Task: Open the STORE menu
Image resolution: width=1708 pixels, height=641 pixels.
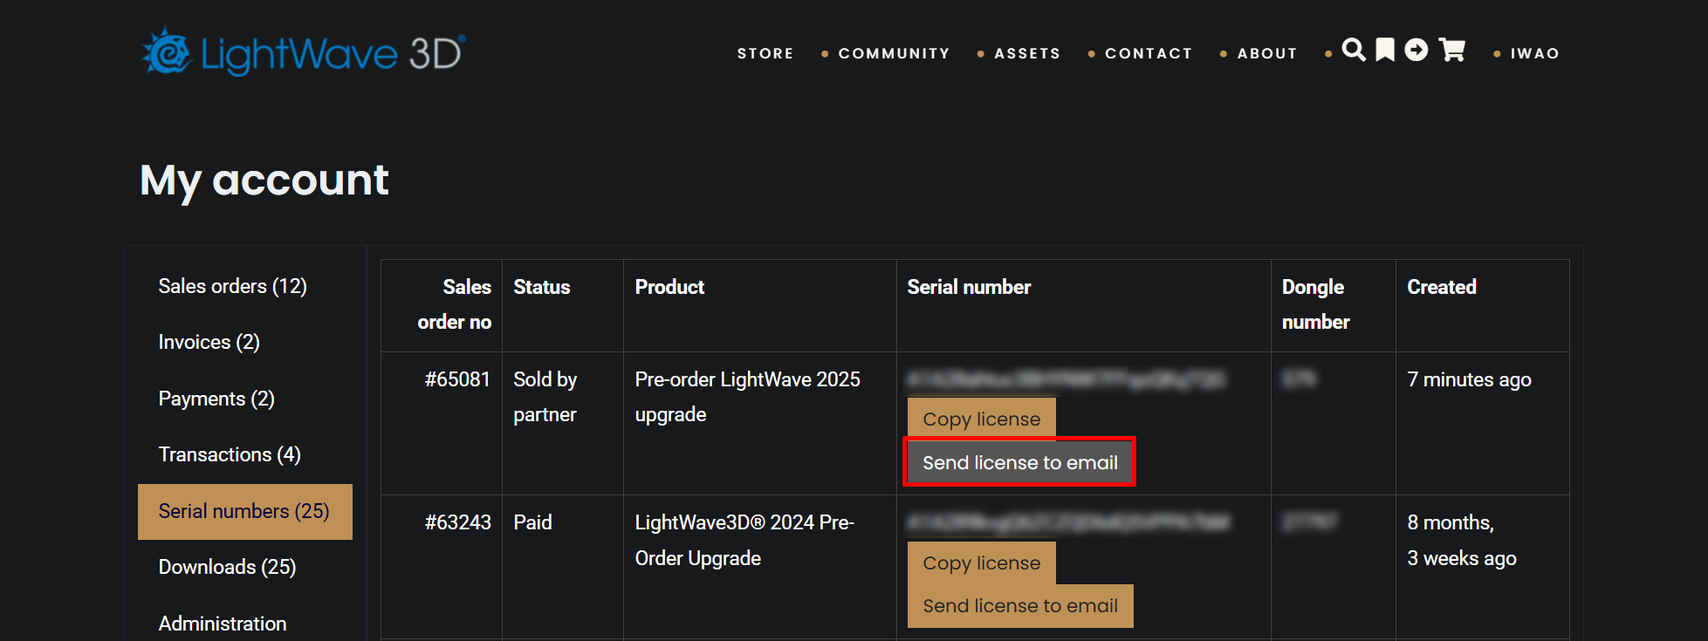Action: tap(765, 53)
